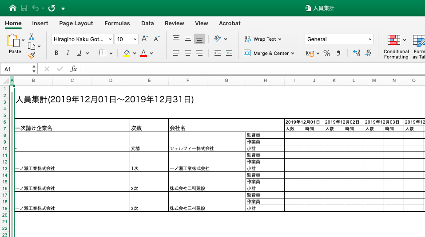Apply the red font color swatch
425x237 pixels.
point(143,53)
